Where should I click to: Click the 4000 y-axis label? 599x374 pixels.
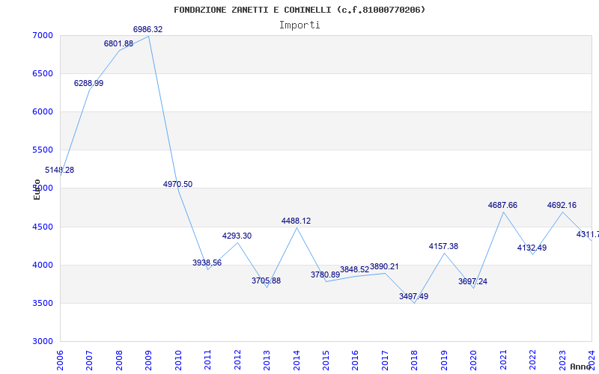click(43, 266)
